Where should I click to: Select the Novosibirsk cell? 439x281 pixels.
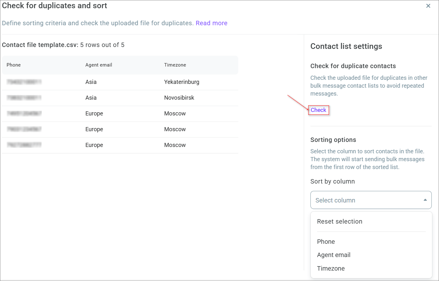pyautogui.click(x=179, y=98)
